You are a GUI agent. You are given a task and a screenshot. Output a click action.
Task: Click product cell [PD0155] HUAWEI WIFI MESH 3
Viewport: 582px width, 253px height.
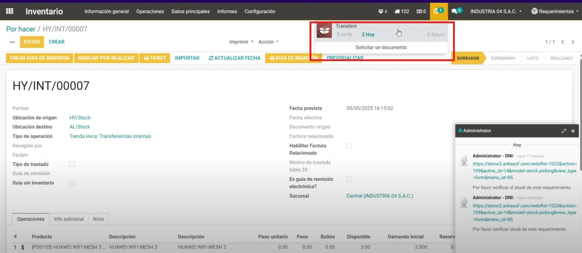[69, 247]
